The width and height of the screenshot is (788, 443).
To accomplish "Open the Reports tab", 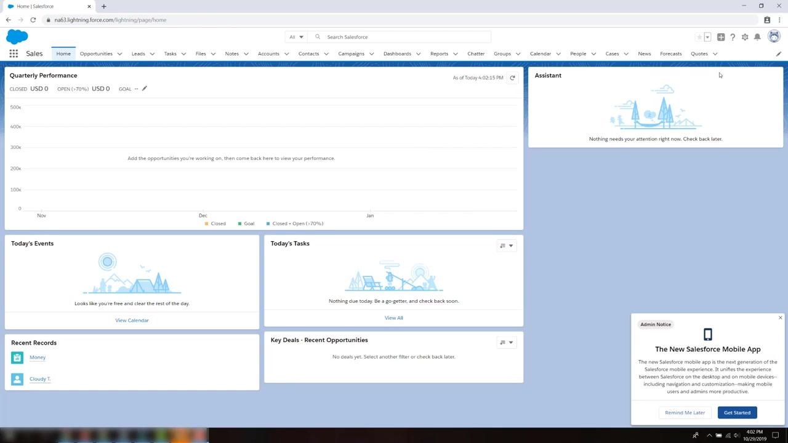I will [x=439, y=54].
